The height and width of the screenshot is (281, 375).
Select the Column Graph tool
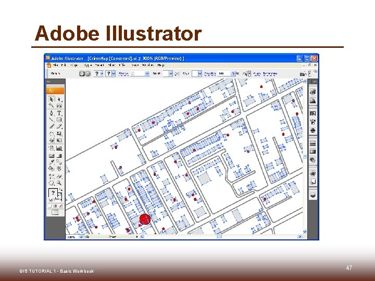tap(59, 148)
